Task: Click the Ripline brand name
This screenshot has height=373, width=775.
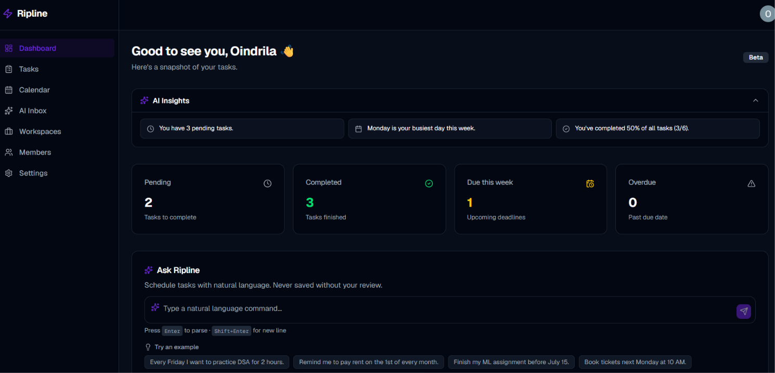Action: (x=32, y=14)
